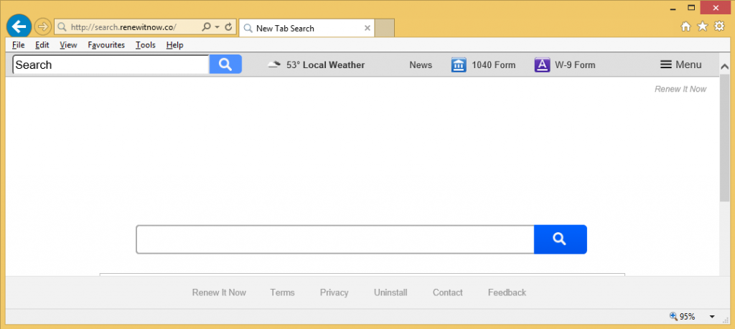This screenshot has height=329, width=735.
Task: Check the 53° Local Weather widget
Action: [x=317, y=65]
